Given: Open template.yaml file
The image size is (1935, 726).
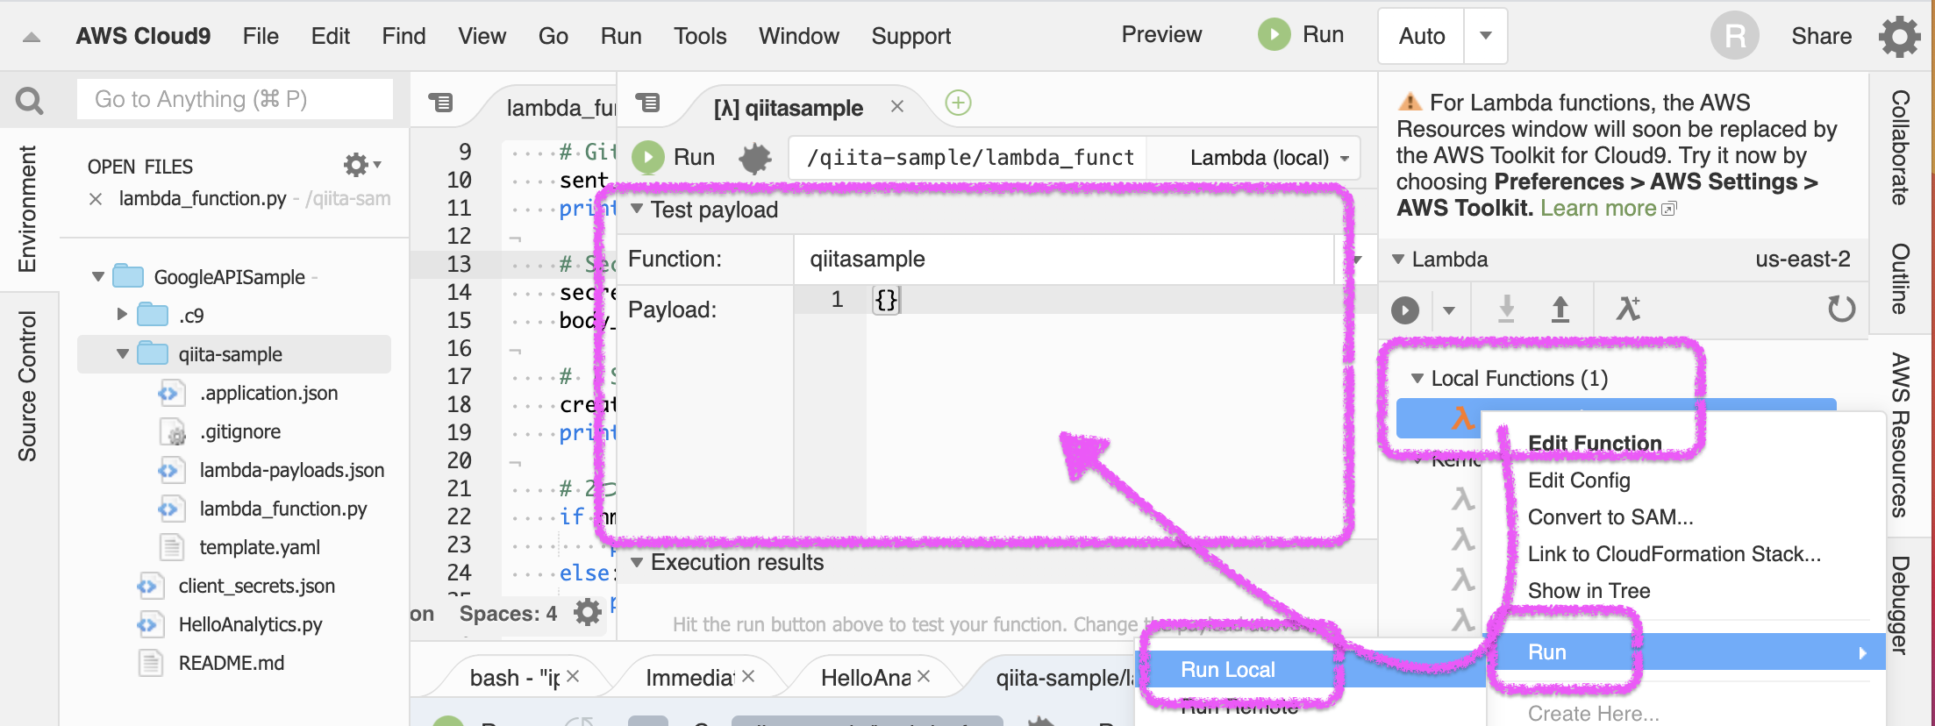Looking at the screenshot, I should tap(260, 547).
